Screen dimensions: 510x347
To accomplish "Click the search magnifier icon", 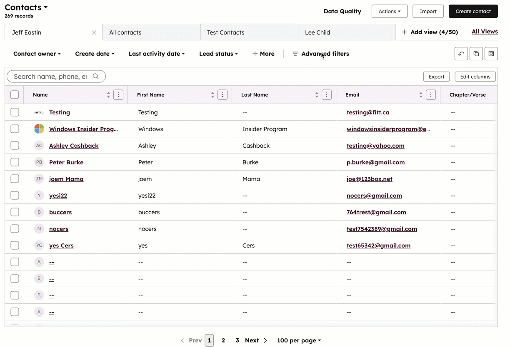I will (x=96, y=77).
